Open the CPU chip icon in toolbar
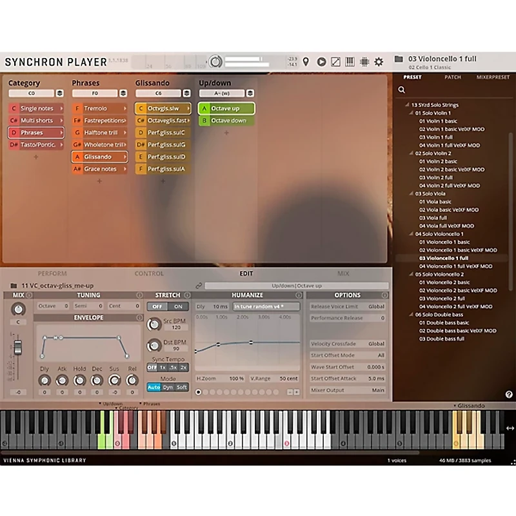The width and height of the screenshot is (516, 516). (x=364, y=61)
